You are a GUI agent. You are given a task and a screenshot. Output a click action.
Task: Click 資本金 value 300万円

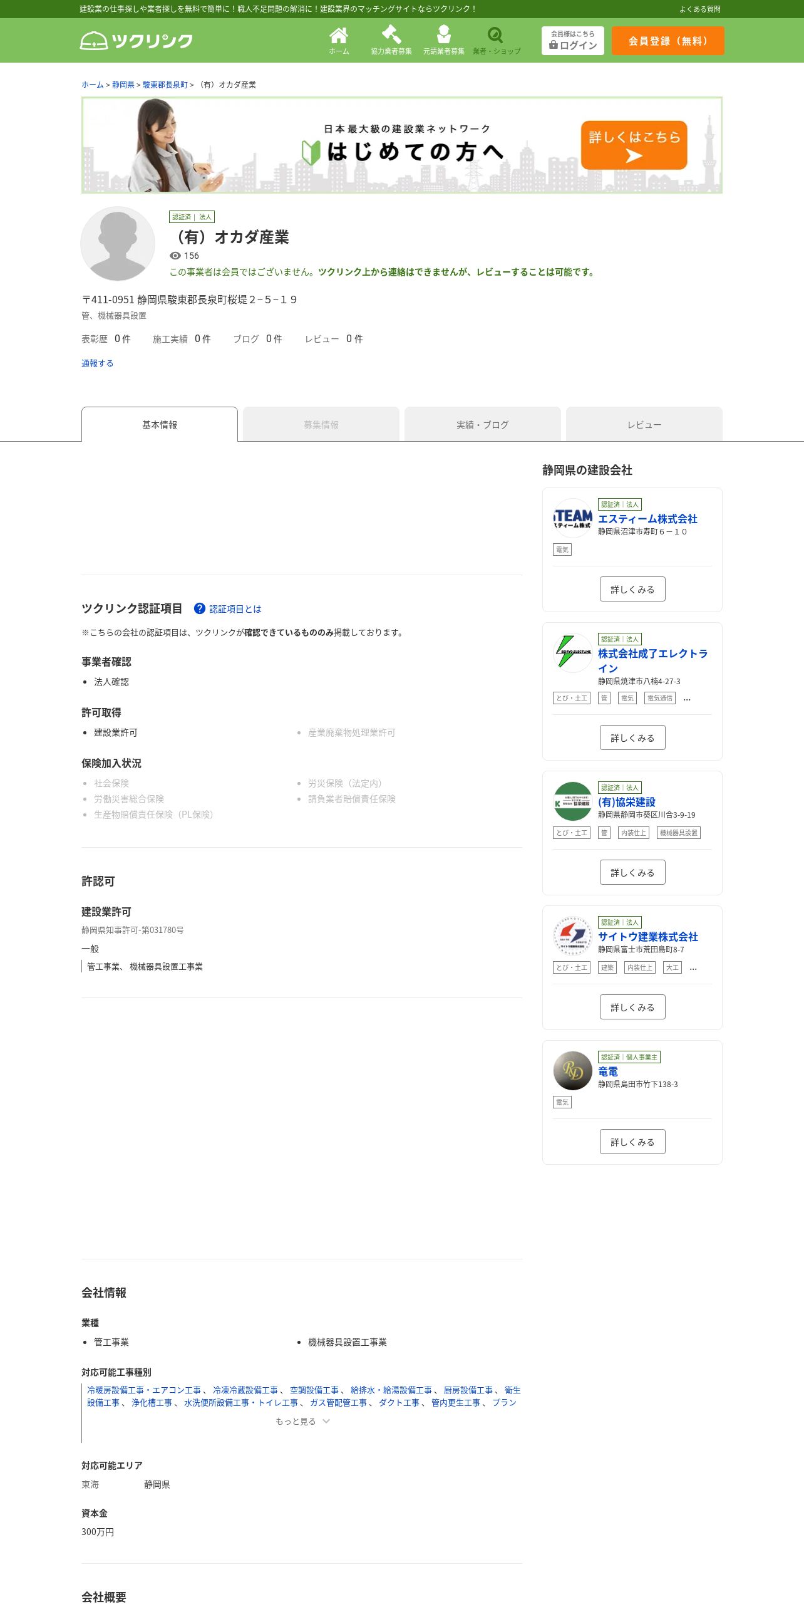tap(98, 1531)
